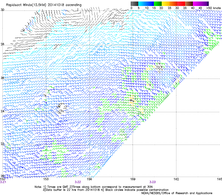This screenshot has height=195, width=222.
Task: Select the red 30-35 knots legend swatch
Action: point(181,4)
